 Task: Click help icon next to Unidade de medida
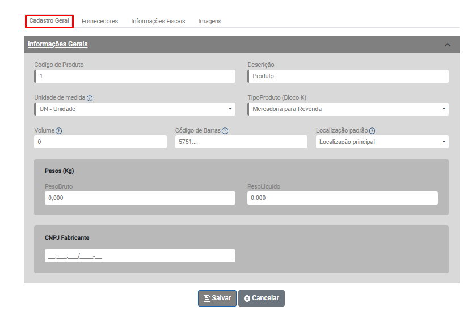coord(90,98)
